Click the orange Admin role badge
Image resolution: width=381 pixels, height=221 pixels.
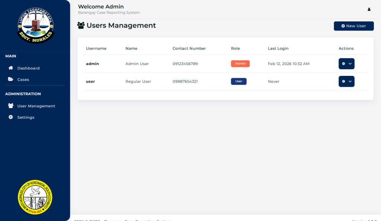pyautogui.click(x=240, y=64)
